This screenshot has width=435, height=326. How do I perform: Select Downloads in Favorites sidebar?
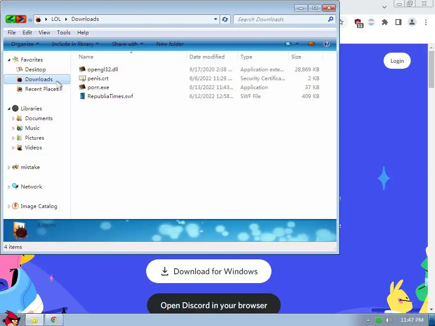[37, 79]
